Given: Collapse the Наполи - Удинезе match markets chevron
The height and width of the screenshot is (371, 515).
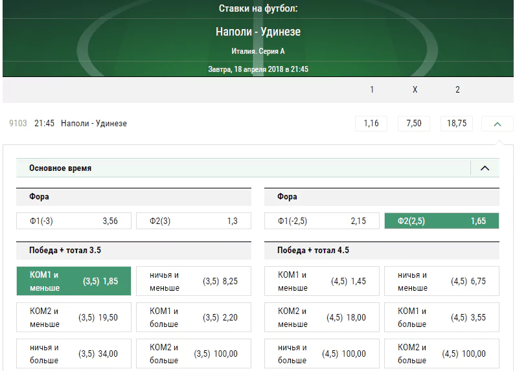Looking at the screenshot, I should tap(498, 124).
